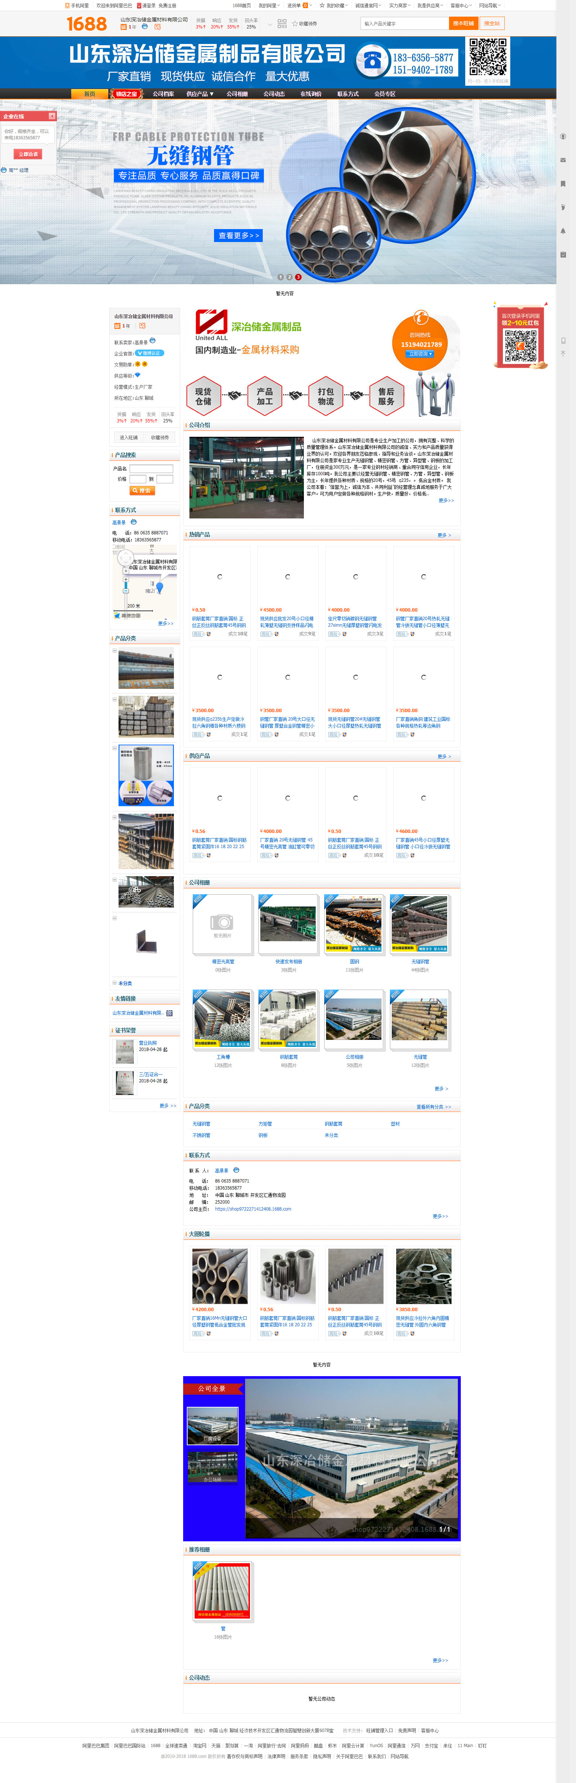Click the blue location marker on the map

(160, 588)
